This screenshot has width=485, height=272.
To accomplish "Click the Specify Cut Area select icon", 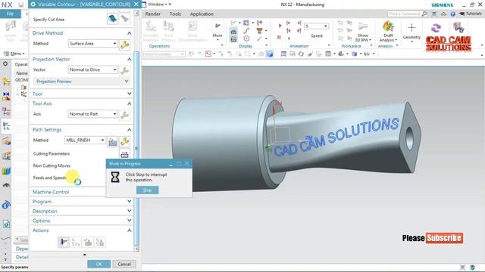I will click(112, 19).
